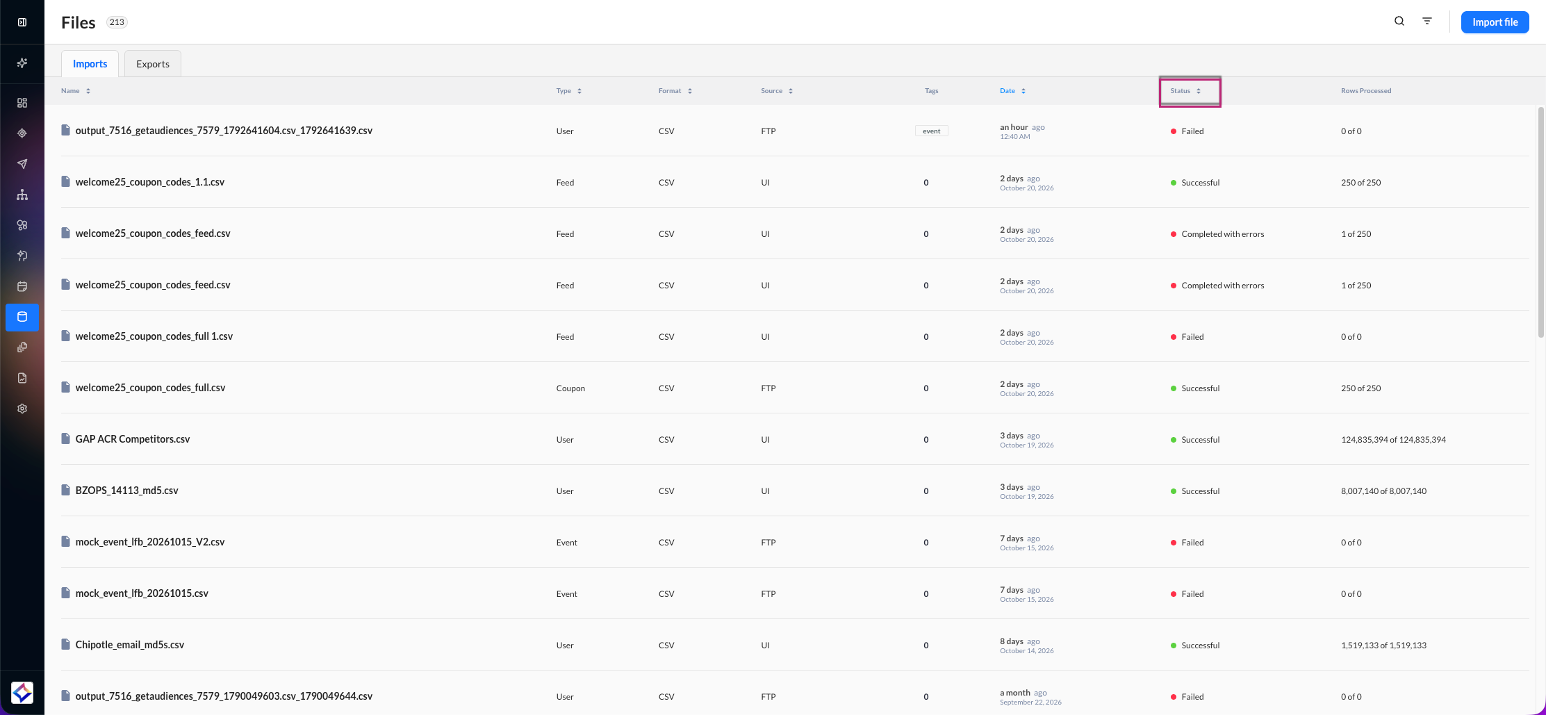The image size is (1546, 715).
Task: Open GAP ACR Competitors.csv
Action: pyautogui.click(x=133, y=439)
